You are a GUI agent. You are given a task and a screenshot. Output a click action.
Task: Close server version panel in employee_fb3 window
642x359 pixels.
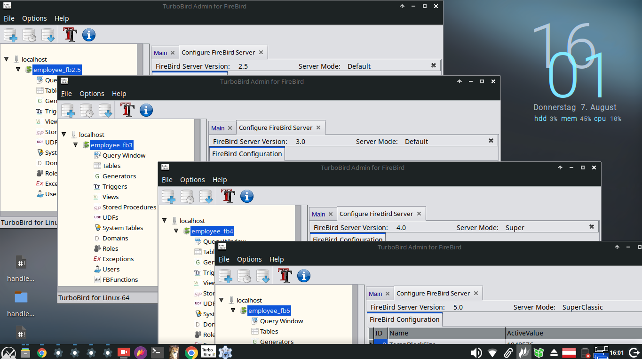coord(491,141)
